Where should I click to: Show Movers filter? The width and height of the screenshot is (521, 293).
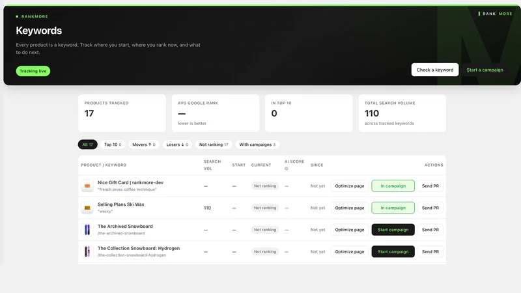click(x=143, y=145)
